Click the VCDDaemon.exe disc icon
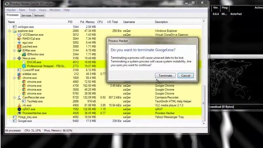The height and width of the screenshot is (148, 263). coord(19,35)
